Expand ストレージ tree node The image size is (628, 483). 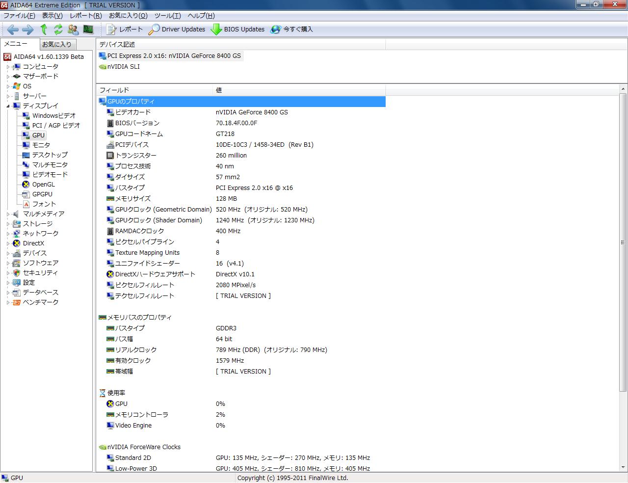coord(8,224)
